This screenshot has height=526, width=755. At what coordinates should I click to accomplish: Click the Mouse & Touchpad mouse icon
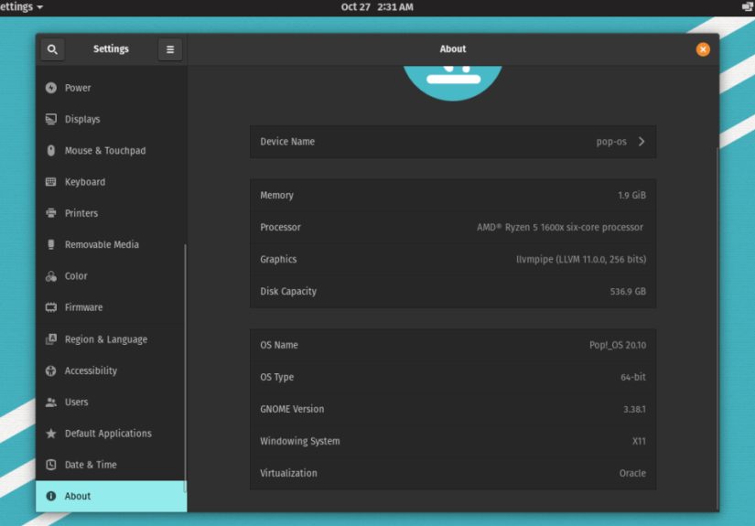(51, 150)
